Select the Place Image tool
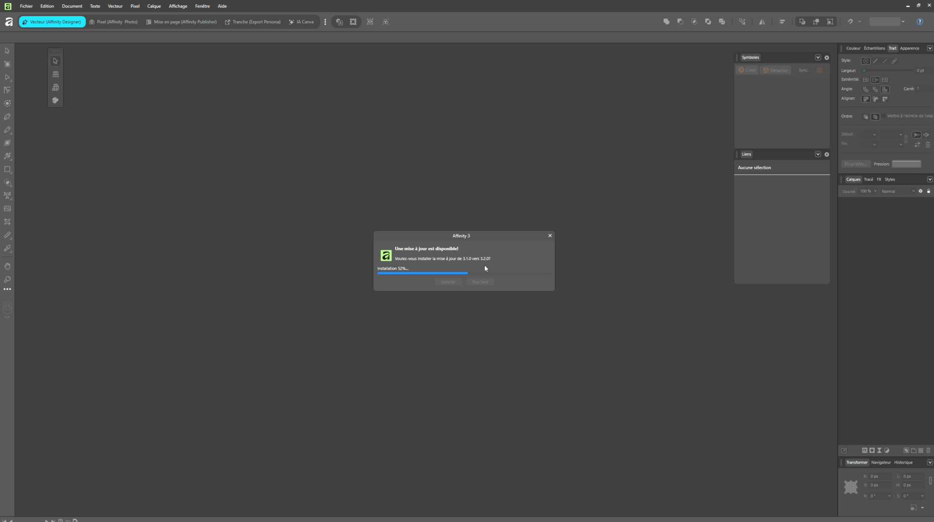Image resolution: width=934 pixels, height=522 pixels. [x=7, y=209]
